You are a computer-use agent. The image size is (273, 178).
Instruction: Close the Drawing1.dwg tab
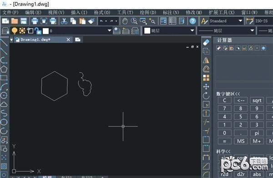(68, 40)
